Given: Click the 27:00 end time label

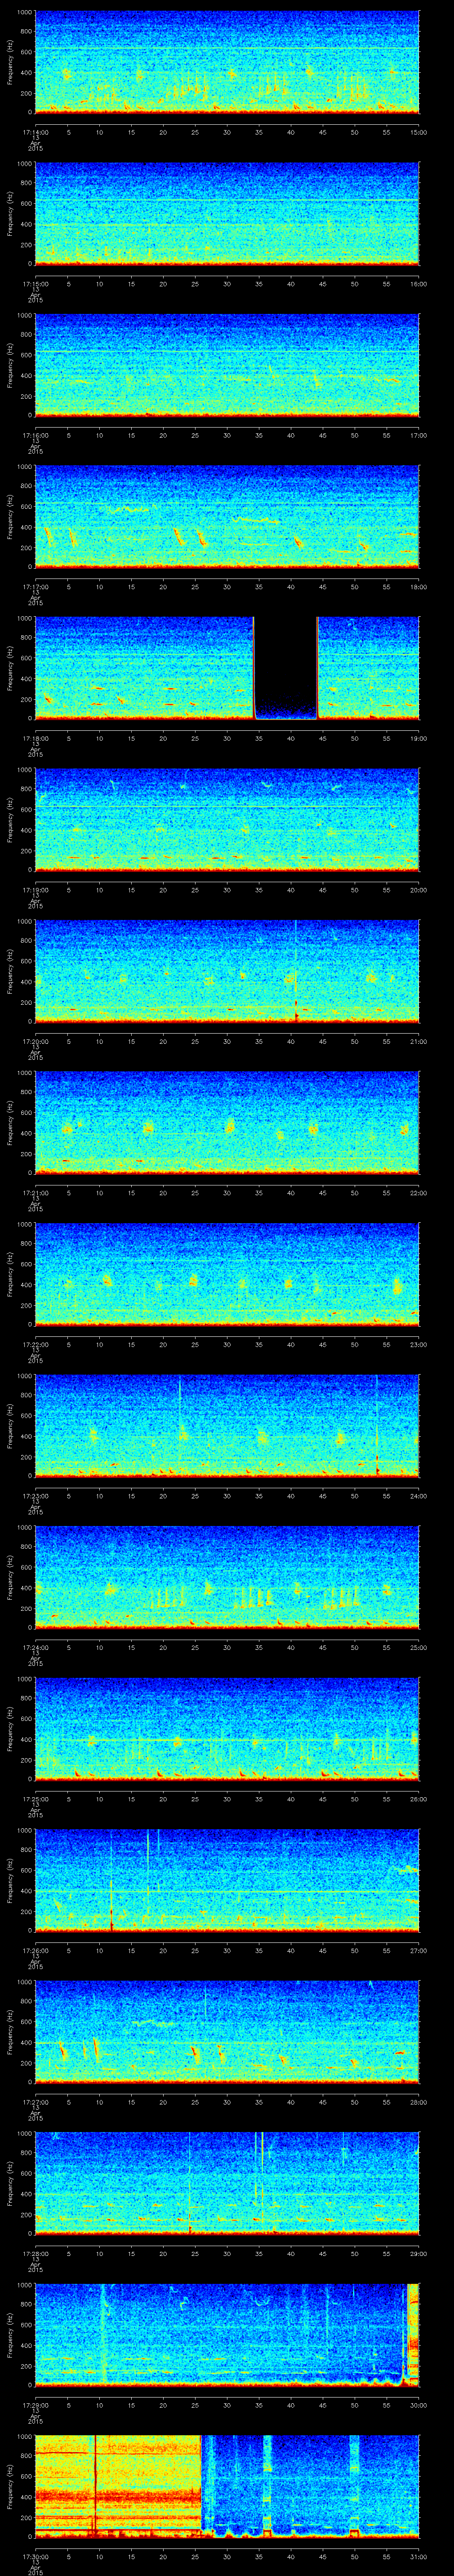Looking at the screenshot, I should (418, 1950).
